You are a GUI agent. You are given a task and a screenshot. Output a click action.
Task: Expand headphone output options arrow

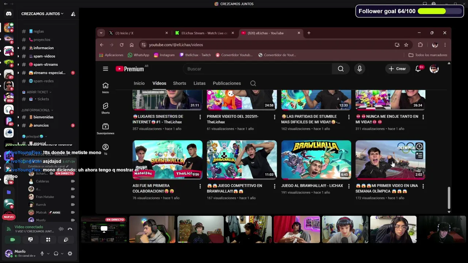62,254
